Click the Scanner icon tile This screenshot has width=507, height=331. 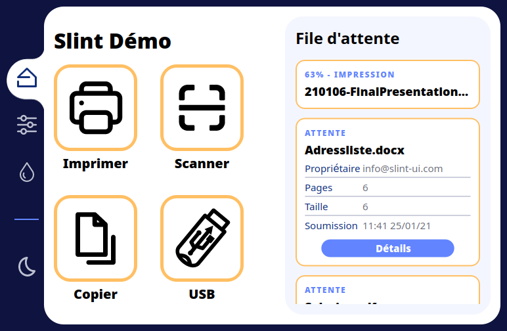point(202,108)
